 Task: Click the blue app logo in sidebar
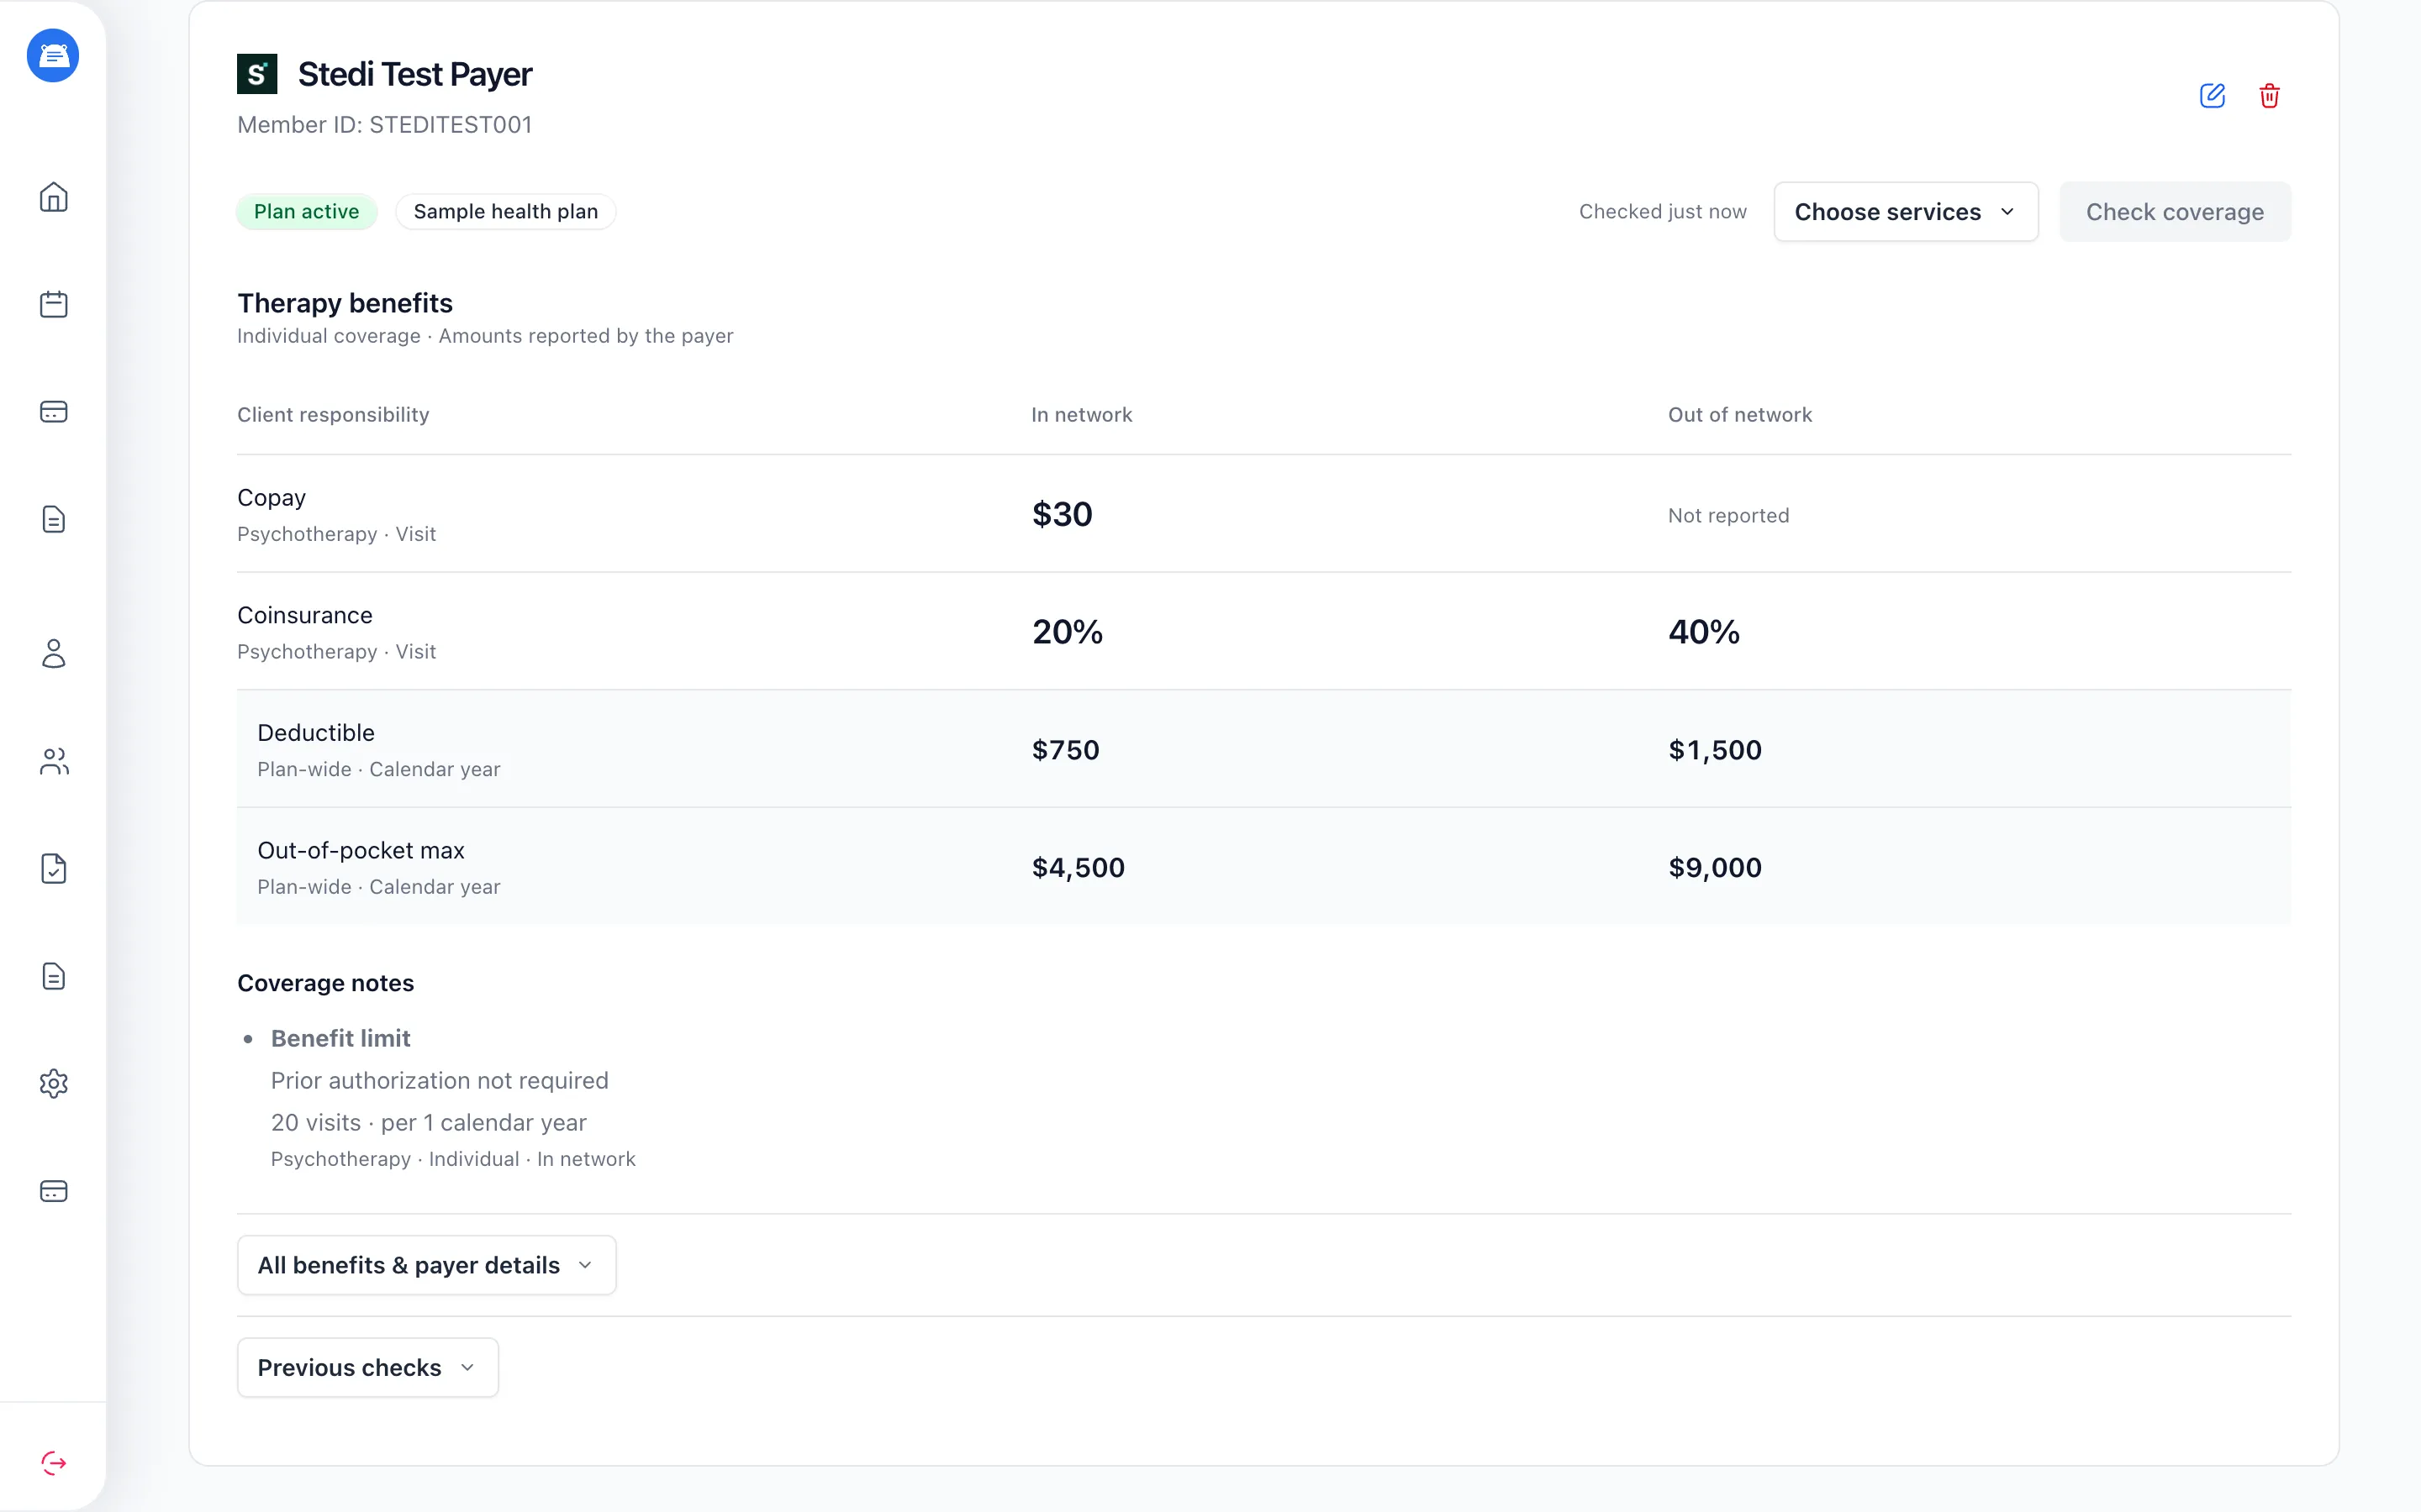[x=53, y=56]
